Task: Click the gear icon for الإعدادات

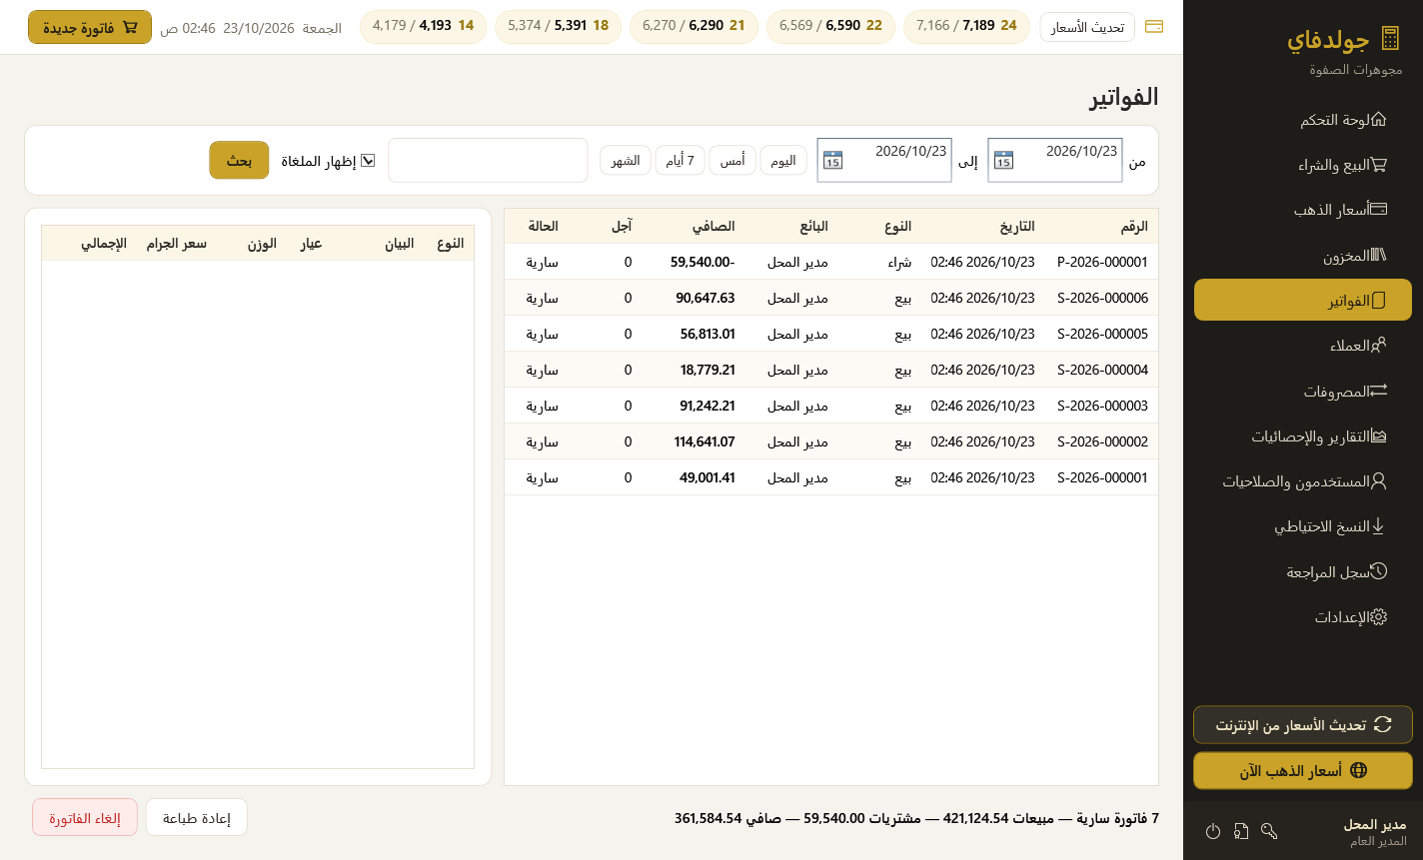Action: point(1378,617)
